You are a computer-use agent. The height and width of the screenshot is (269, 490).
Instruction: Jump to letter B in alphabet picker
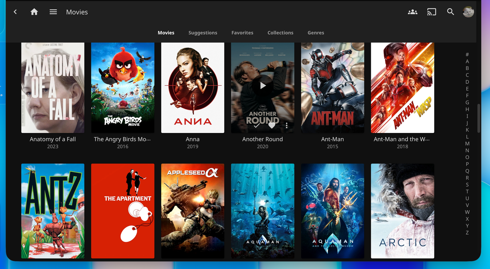click(x=467, y=68)
